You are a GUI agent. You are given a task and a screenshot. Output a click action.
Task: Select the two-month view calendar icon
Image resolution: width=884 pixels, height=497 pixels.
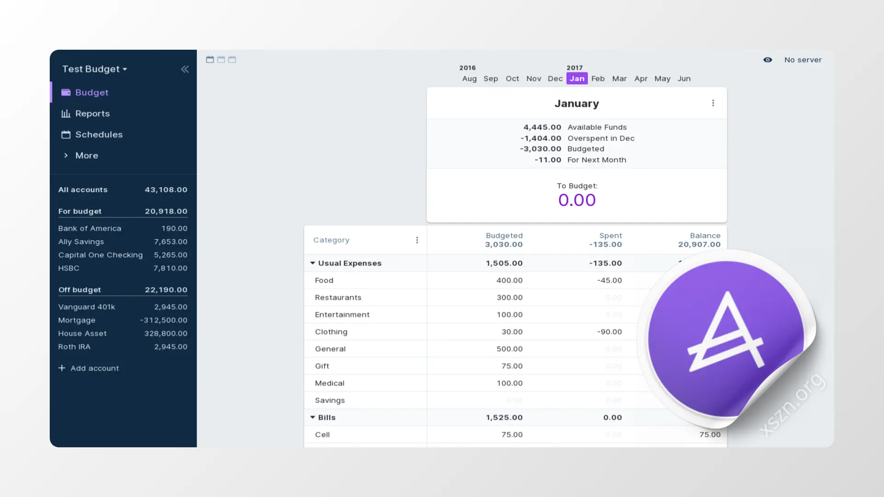(221, 59)
